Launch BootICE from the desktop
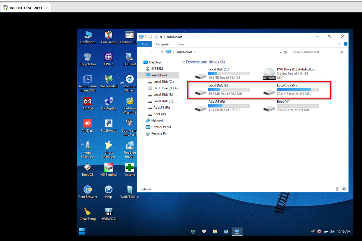Image resolution: width=362 pixels, height=241 pixels. tap(88, 170)
